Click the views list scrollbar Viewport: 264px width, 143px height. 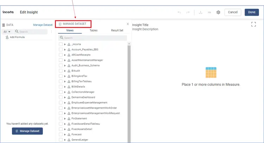(129, 94)
